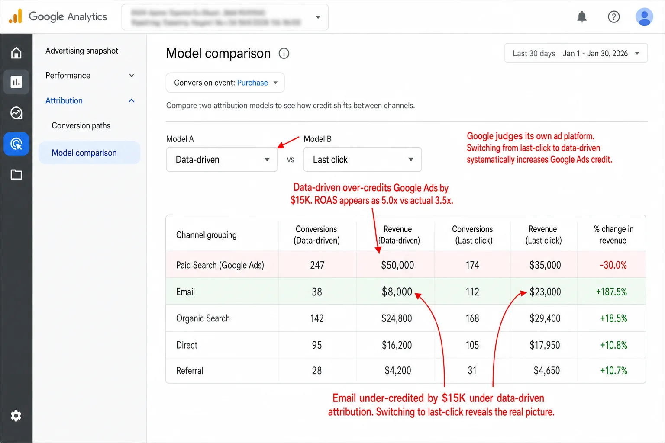Select Email row label
This screenshot has width=665, height=443.
(185, 292)
